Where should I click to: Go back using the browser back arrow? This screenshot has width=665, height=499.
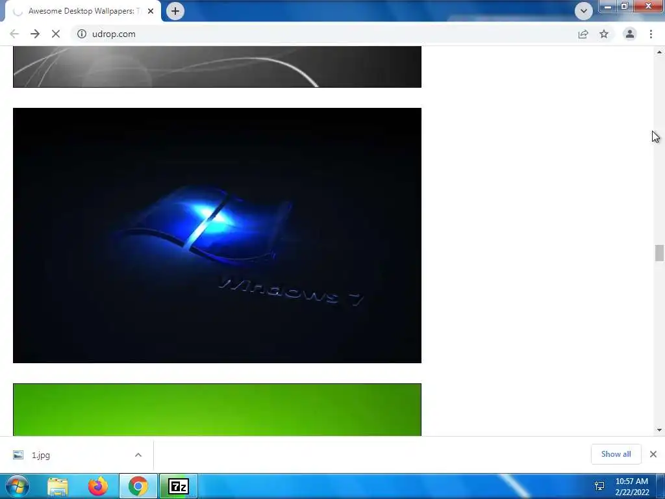[14, 34]
